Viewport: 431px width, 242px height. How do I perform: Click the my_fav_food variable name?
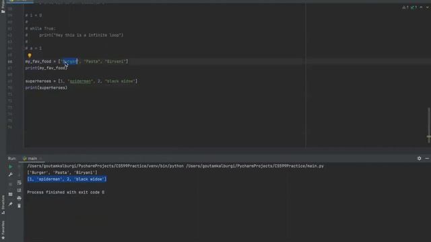click(x=38, y=61)
